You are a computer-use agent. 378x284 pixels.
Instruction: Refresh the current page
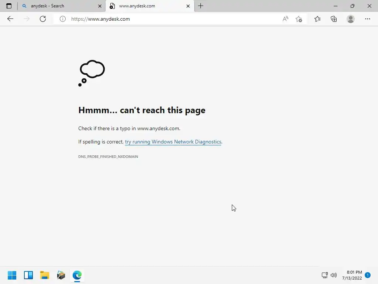(x=43, y=19)
